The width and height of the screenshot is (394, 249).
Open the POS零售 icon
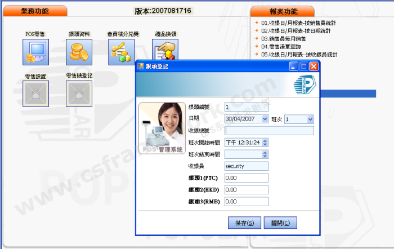36,52
